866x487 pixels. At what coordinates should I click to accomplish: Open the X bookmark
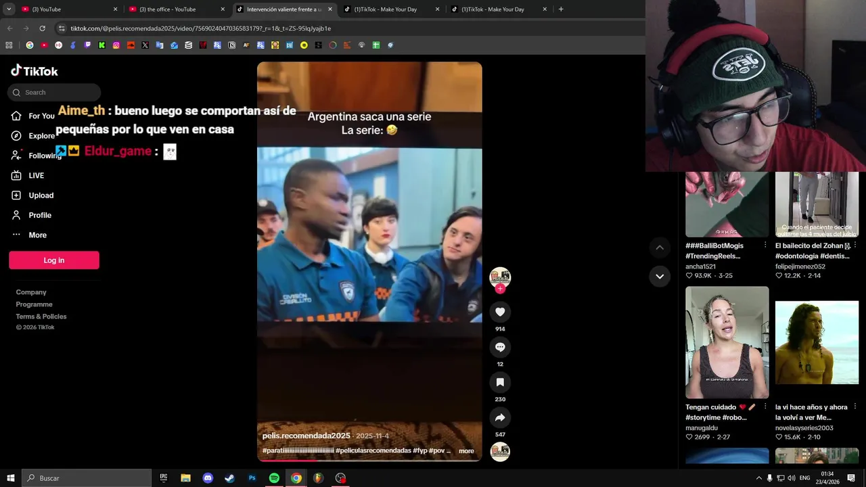pos(145,45)
